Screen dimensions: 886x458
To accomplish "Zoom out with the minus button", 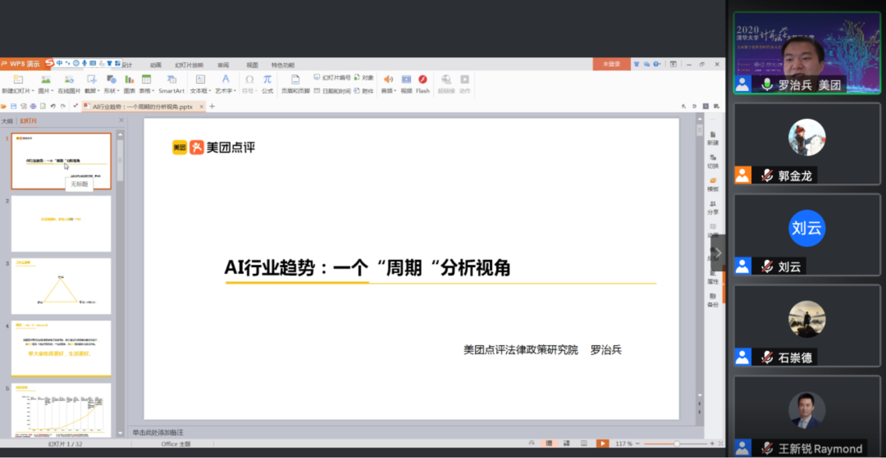I will (x=638, y=444).
